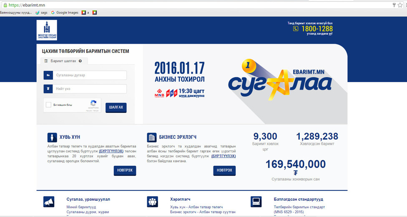This screenshot has height=217, width=407.
Task: Click the address bar URL ebarimt.mn
Action: point(27,5)
